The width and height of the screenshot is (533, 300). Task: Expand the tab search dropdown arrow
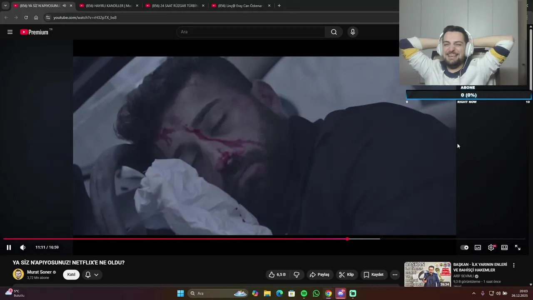coord(5,6)
